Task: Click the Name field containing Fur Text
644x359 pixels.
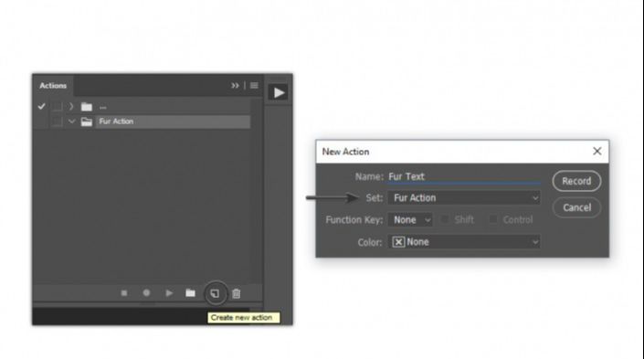Action: 464,176
